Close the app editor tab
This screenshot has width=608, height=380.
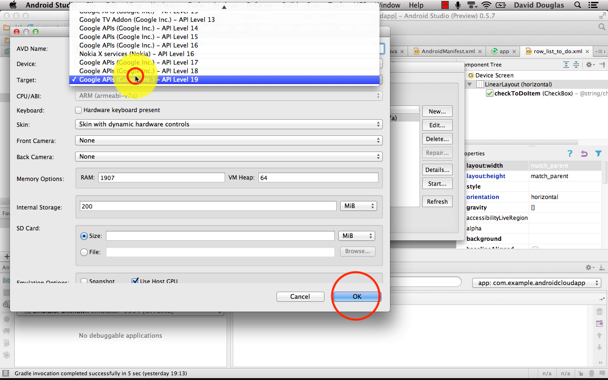click(514, 51)
